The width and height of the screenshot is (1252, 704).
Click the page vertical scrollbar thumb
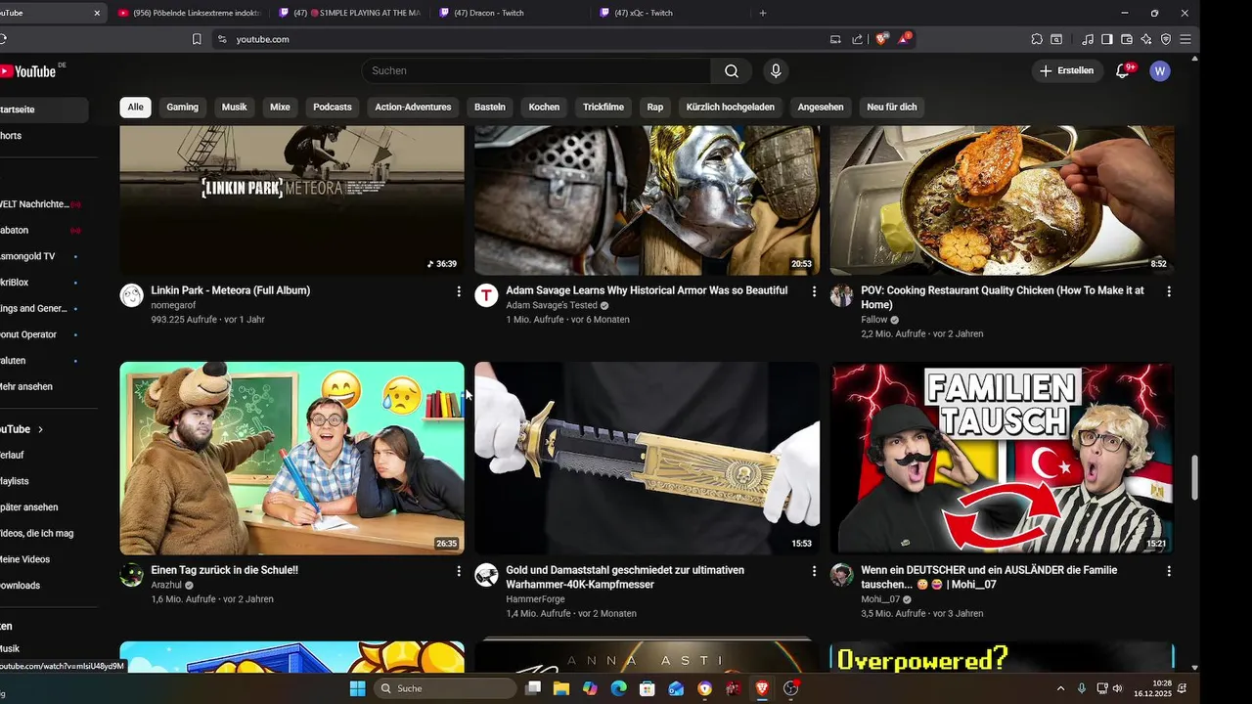click(1194, 477)
